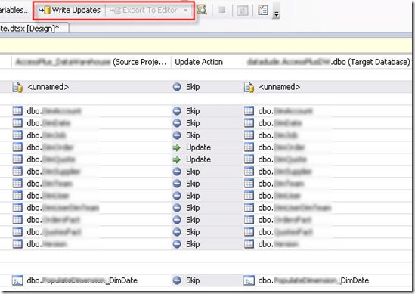Change the Skip action for dbo.DimTeam
This screenshot has width=415, height=294.
coord(193,184)
